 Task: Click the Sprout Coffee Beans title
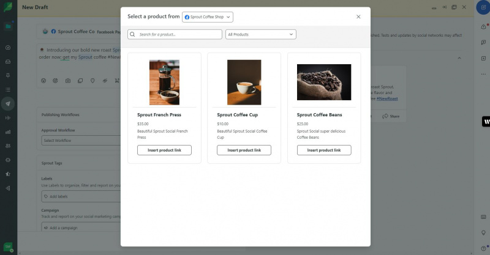point(319,115)
